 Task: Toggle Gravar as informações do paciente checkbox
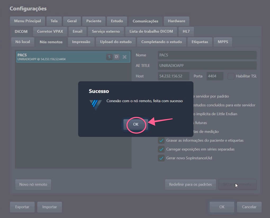coord(161,140)
